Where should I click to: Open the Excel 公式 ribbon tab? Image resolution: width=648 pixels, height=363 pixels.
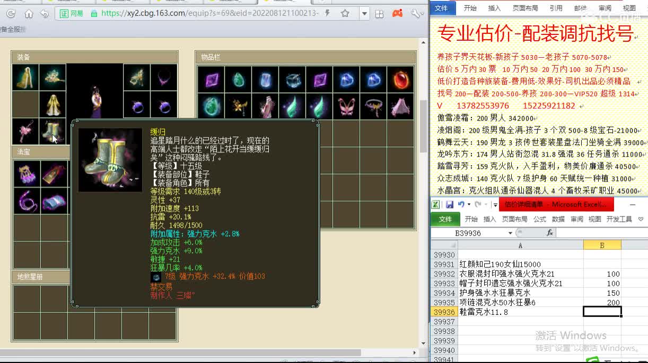540,219
